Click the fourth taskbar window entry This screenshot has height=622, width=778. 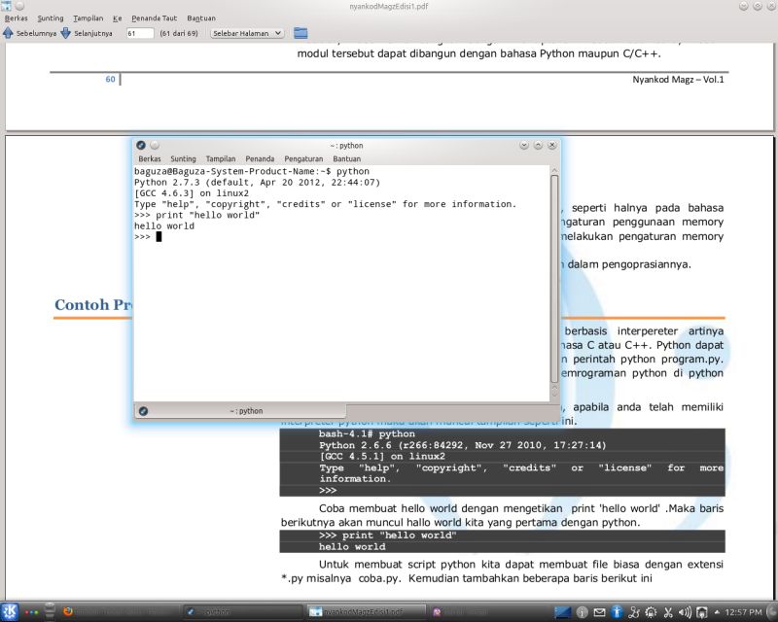tap(489, 612)
